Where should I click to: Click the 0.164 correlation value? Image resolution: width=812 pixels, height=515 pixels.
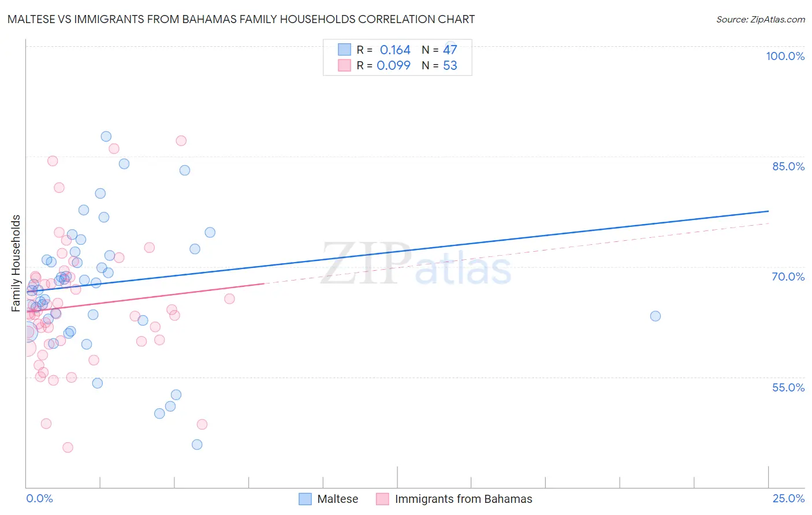tap(395, 50)
